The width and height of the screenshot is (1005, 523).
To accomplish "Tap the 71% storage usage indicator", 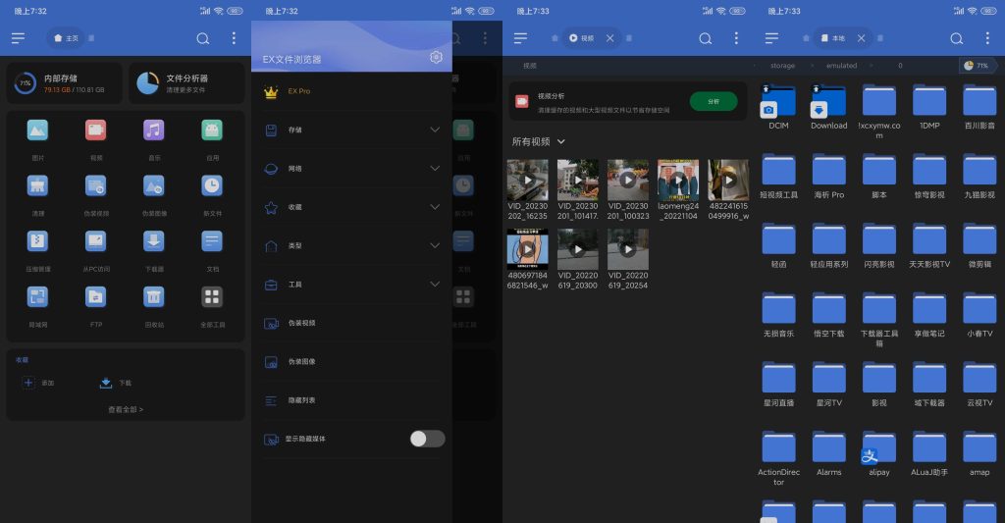I will 977,66.
